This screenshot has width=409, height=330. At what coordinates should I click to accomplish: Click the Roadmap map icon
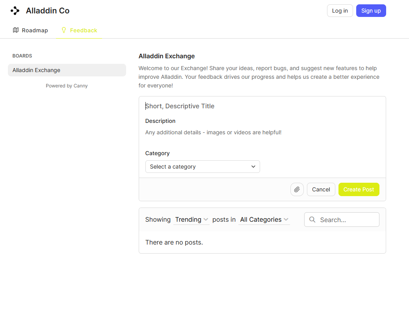click(x=16, y=30)
